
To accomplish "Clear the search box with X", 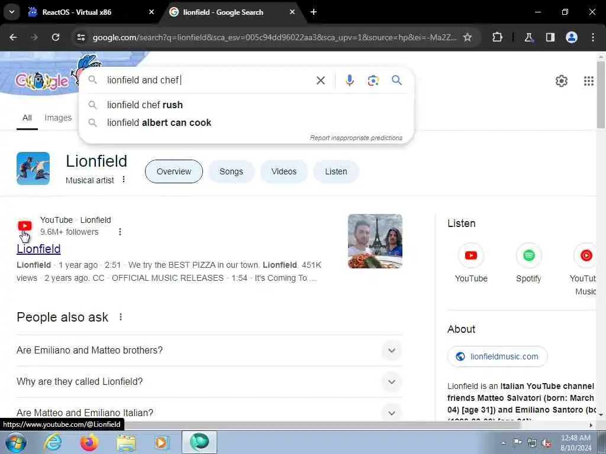I will pyautogui.click(x=321, y=80).
